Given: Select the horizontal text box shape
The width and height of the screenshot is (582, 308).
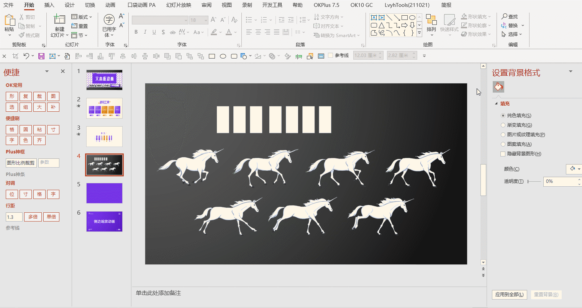Looking at the screenshot, I should coord(374,18).
